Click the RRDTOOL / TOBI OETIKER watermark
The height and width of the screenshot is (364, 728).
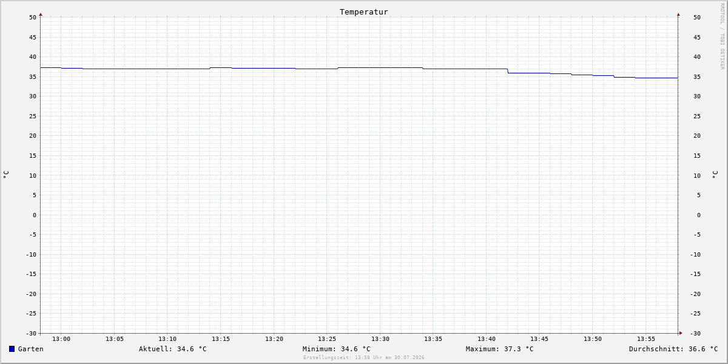click(722, 36)
